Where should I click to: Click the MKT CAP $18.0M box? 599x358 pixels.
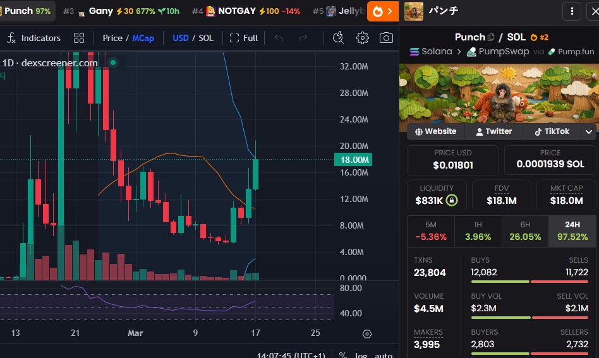click(567, 195)
